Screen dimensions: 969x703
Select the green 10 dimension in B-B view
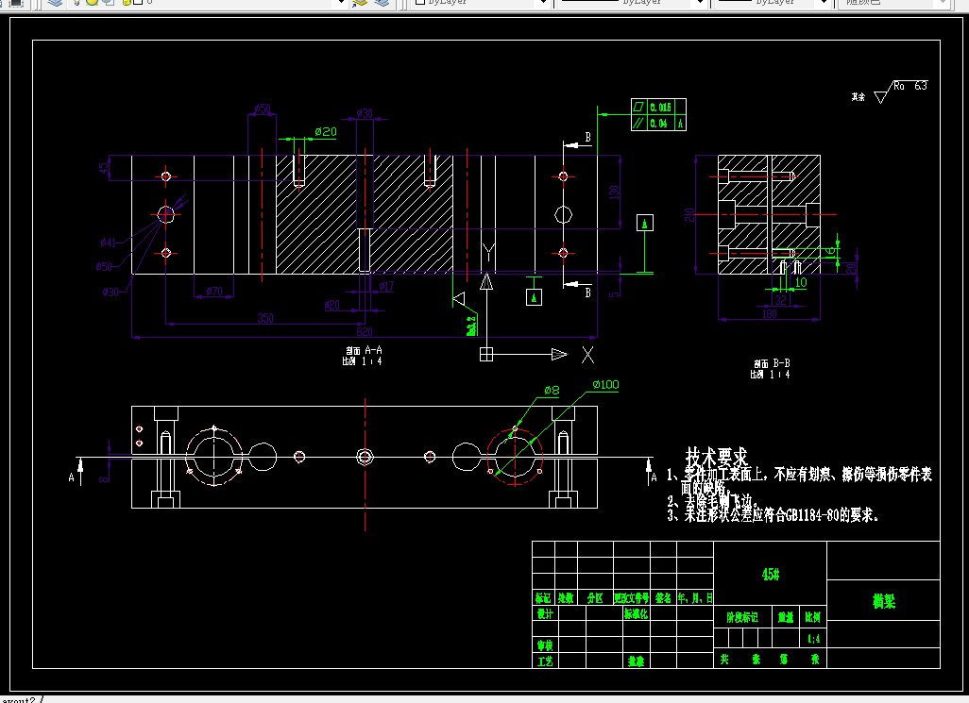coord(801,283)
